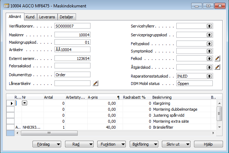Image resolution: width=229 pixels, height=153 pixels.
Task: Click the Låneartikelnr input field
Action: click(72, 83)
